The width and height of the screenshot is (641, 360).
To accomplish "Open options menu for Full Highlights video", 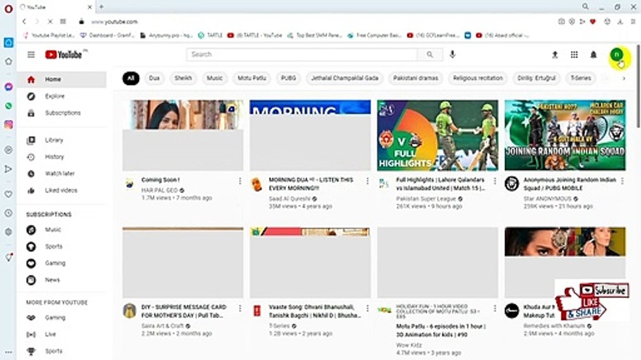I will 495,181.
